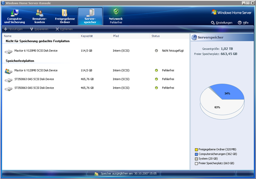Open Freigegebene Ordner tab

[65, 16]
